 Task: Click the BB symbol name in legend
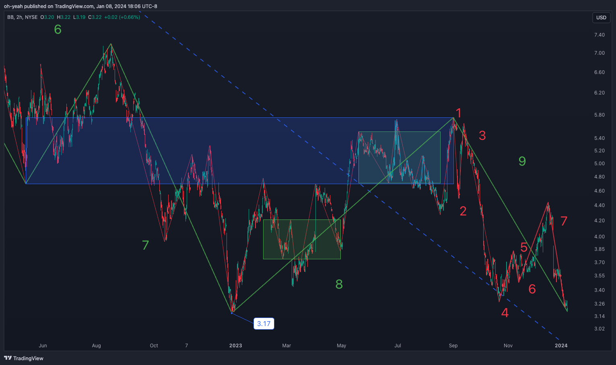point(10,17)
